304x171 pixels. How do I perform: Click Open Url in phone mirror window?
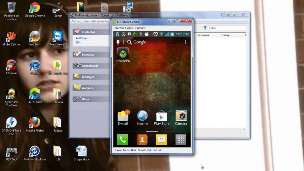coord(140,28)
